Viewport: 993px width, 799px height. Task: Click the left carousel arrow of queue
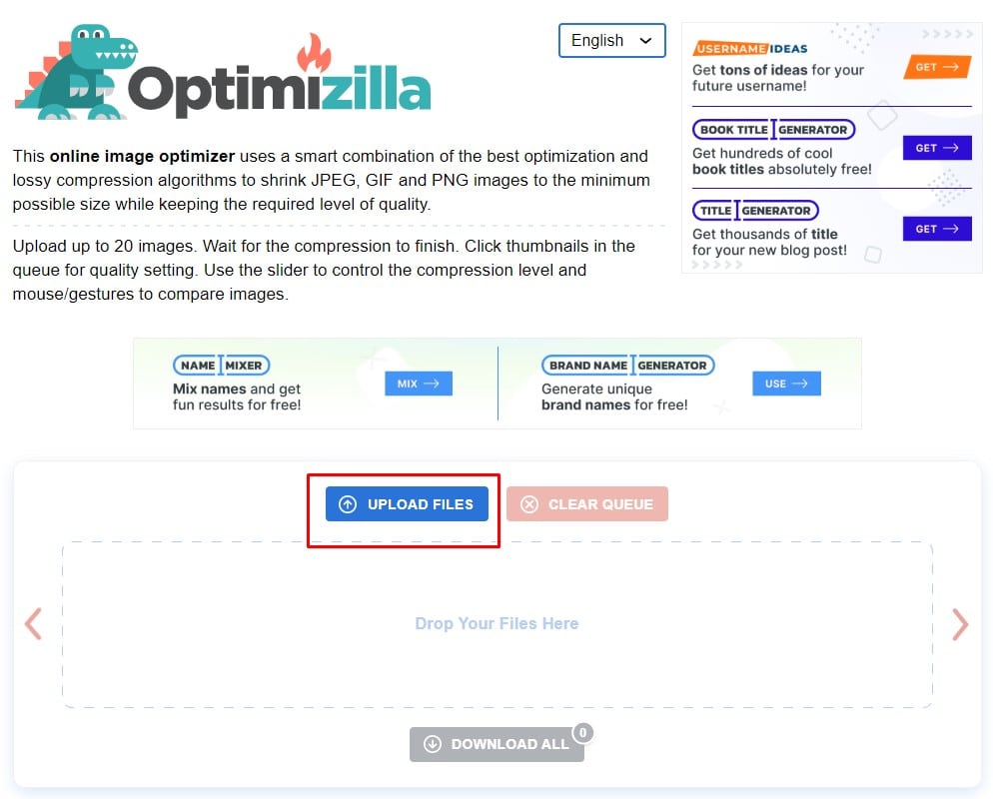pyautogui.click(x=34, y=624)
